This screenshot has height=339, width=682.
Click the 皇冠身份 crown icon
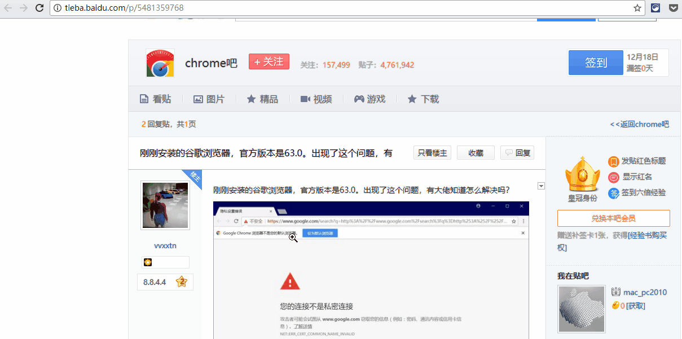[x=582, y=174]
